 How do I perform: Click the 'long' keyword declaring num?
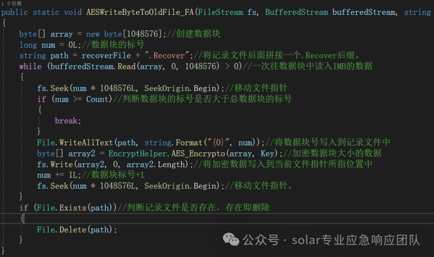(x=28, y=45)
